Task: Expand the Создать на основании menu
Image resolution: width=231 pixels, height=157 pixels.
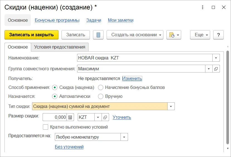Action: click(x=135, y=35)
